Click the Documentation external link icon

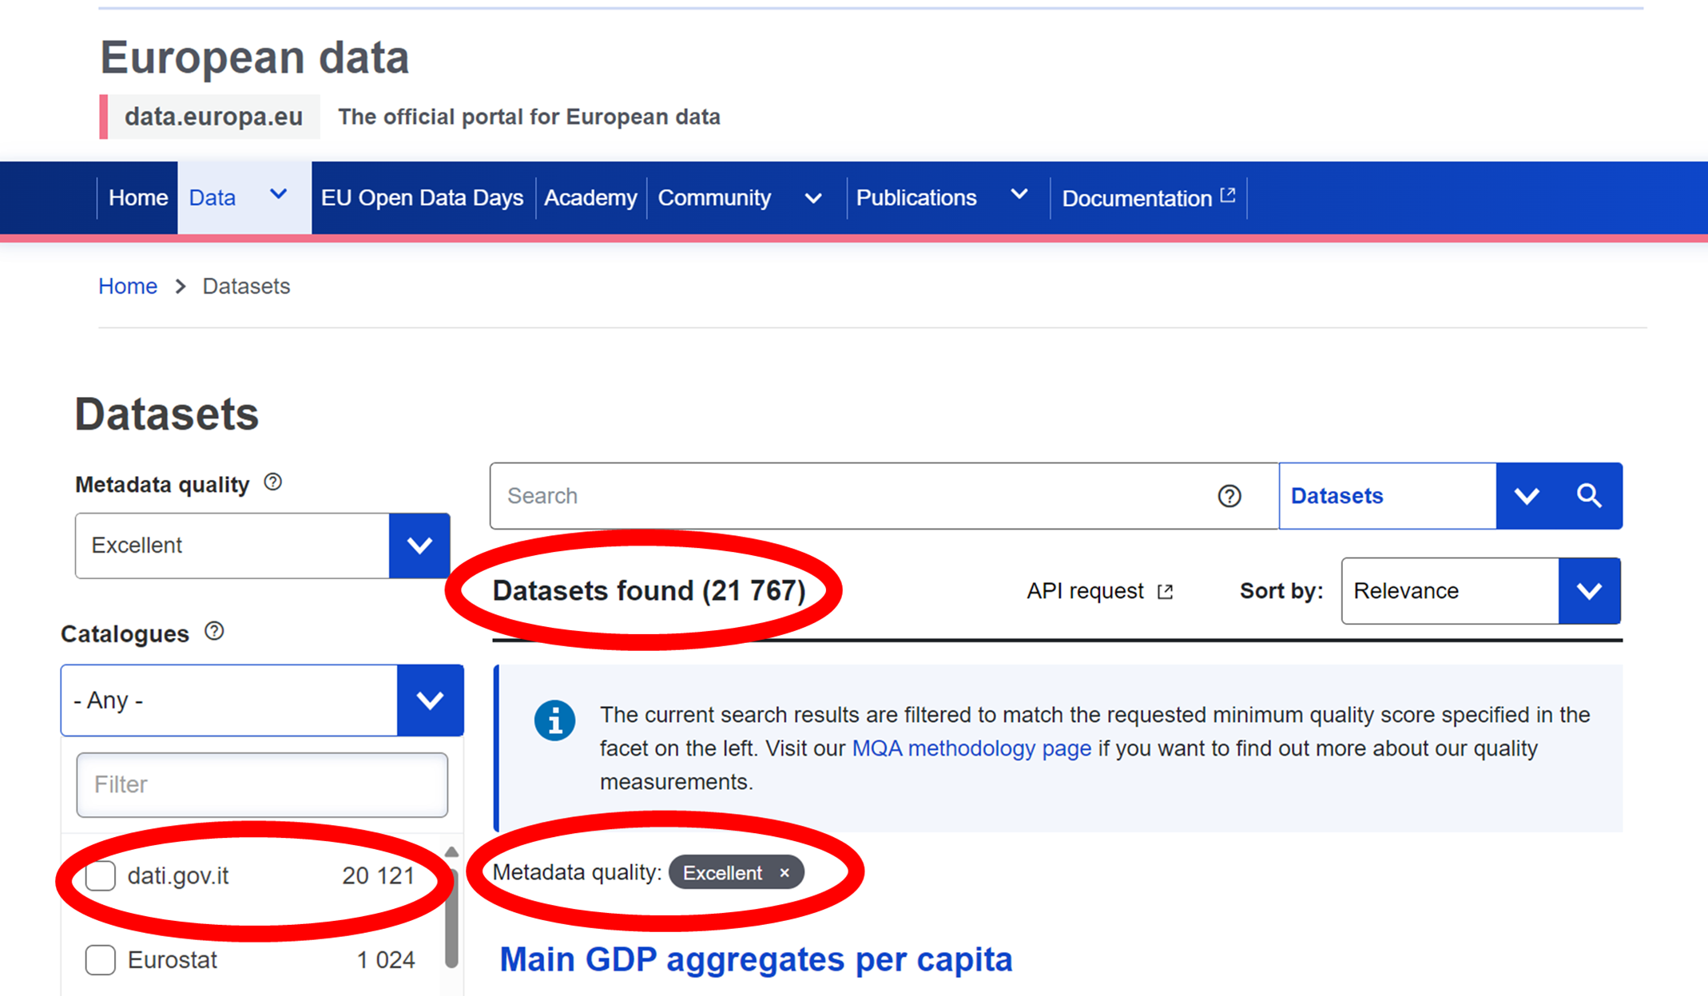(1228, 196)
